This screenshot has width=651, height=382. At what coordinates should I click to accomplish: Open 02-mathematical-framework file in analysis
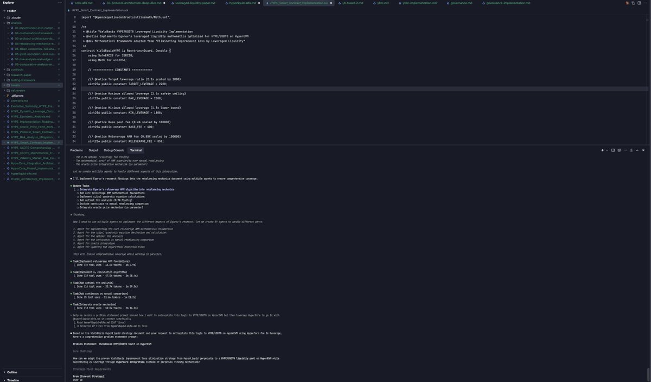coord(34,33)
